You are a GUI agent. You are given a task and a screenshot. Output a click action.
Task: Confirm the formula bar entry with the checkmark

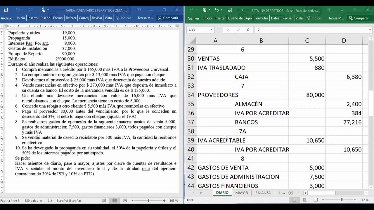point(238,30)
